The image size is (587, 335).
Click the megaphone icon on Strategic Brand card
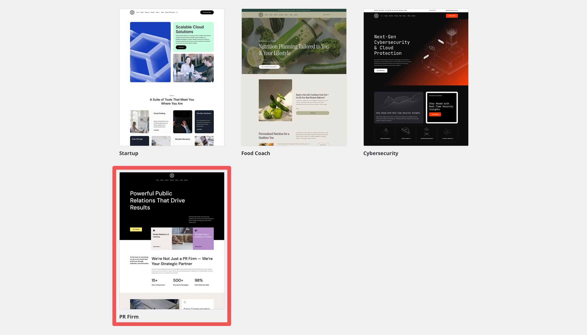[x=196, y=231]
